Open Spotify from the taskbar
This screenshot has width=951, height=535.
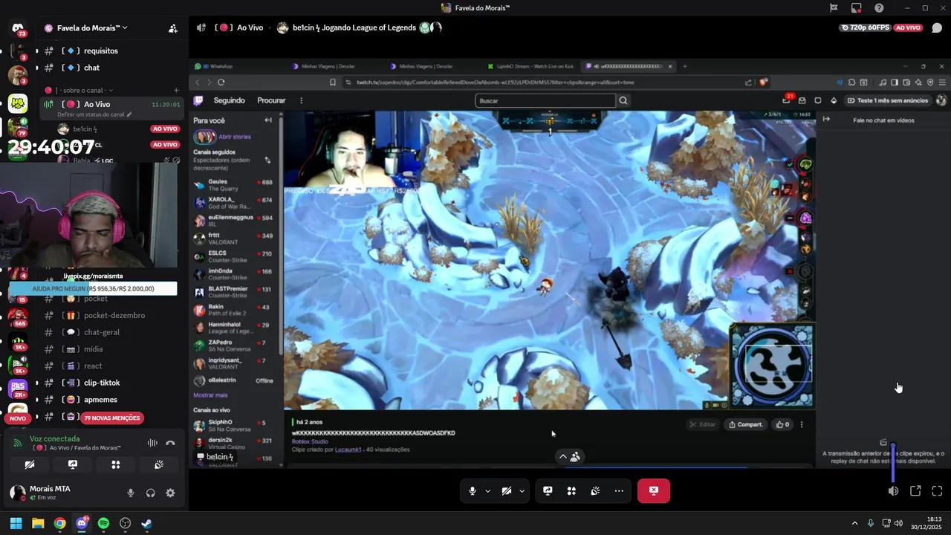click(103, 523)
